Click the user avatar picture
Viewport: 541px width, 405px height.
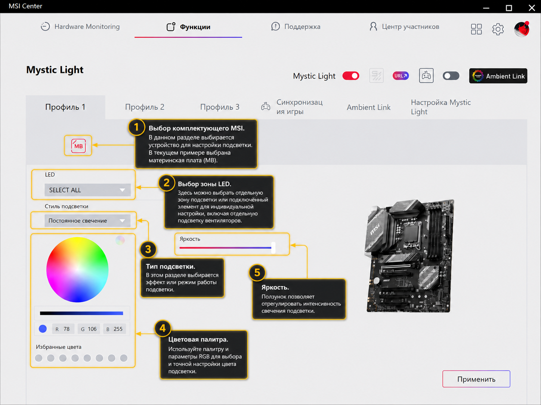522,29
